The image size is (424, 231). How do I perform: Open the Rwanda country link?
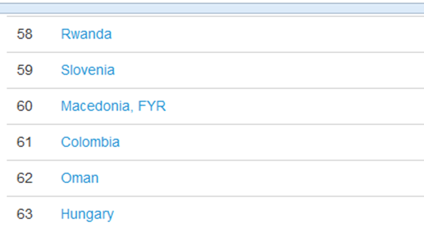point(86,34)
